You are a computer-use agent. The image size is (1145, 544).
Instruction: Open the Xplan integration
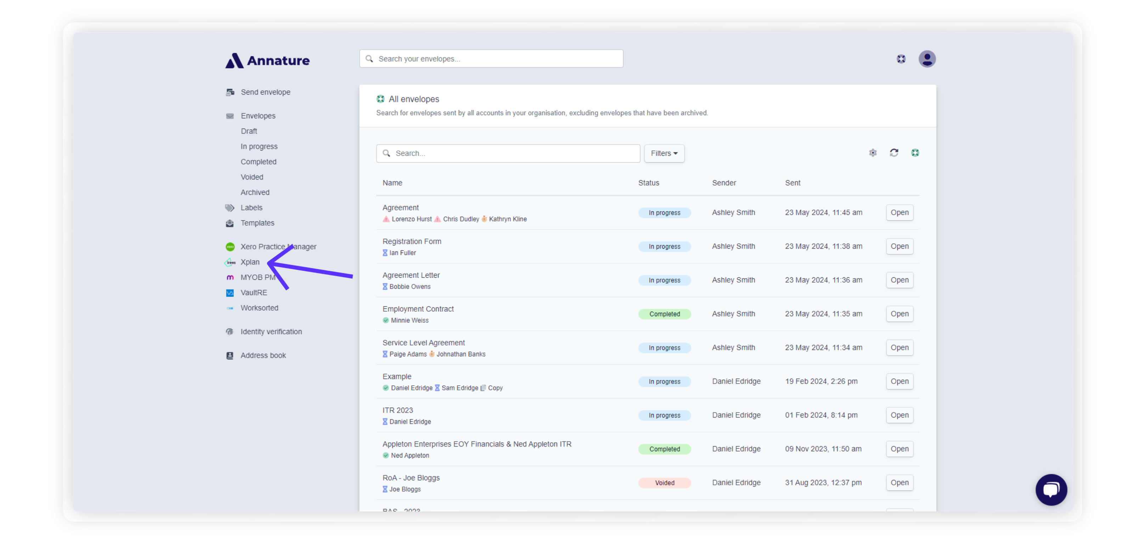click(x=250, y=262)
